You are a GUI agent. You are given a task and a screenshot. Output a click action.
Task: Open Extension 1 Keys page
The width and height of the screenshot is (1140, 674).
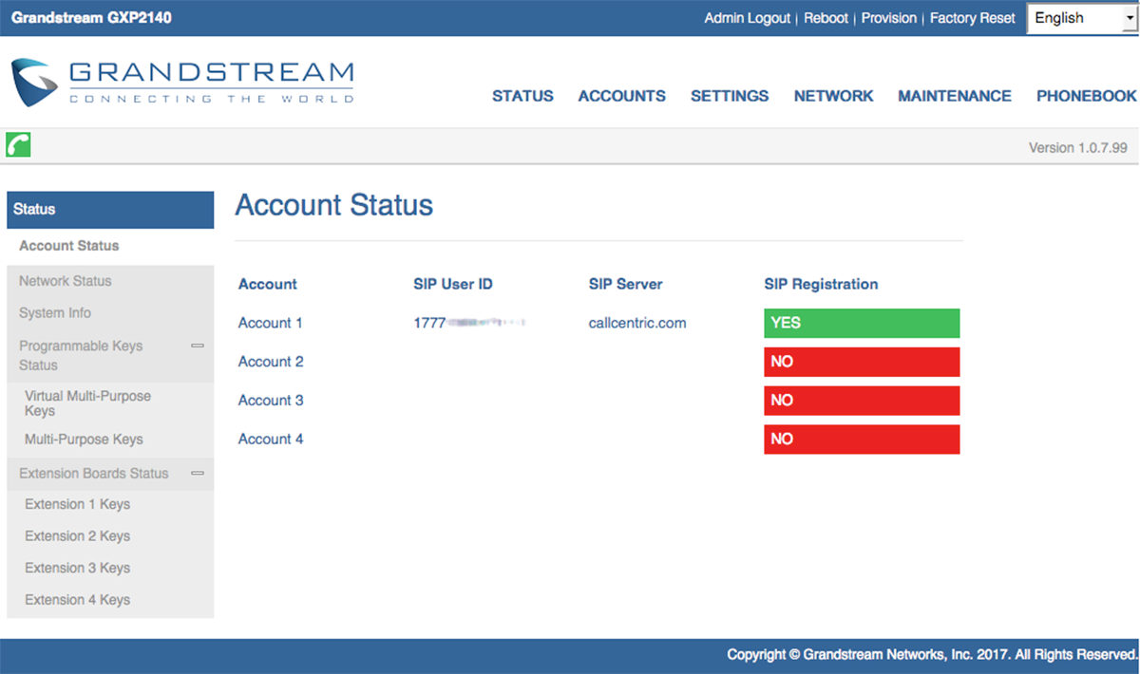[x=78, y=504]
